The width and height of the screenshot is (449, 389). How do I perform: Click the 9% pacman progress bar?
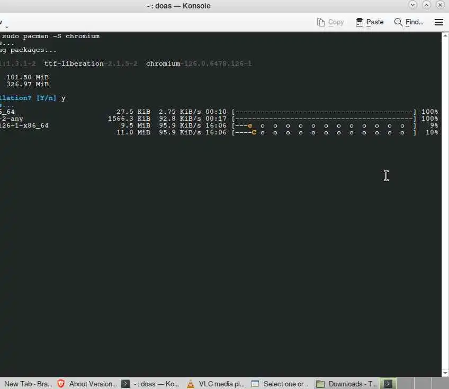point(324,125)
